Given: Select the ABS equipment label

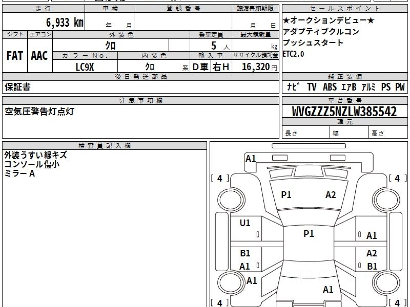Looking at the screenshot, I should pyautogui.click(x=330, y=87).
